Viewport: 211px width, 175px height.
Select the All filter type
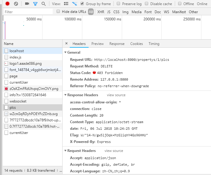(x=91, y=12)
